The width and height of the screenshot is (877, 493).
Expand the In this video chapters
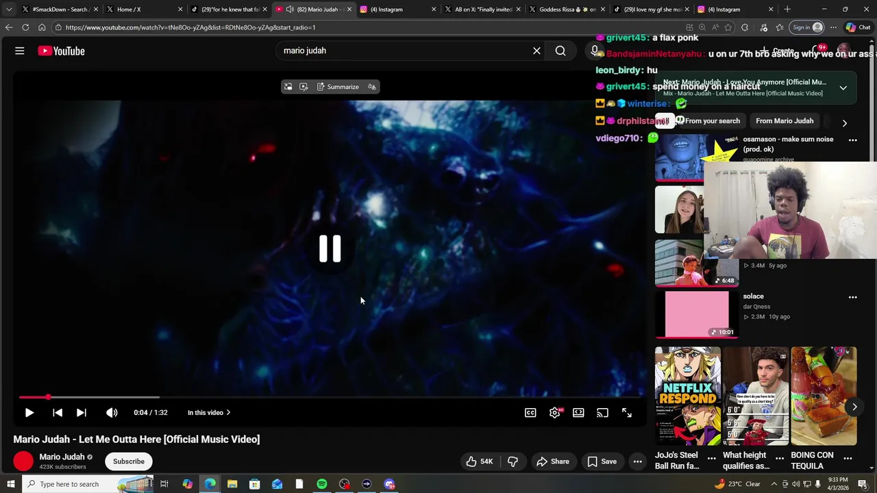click(209, 412)
